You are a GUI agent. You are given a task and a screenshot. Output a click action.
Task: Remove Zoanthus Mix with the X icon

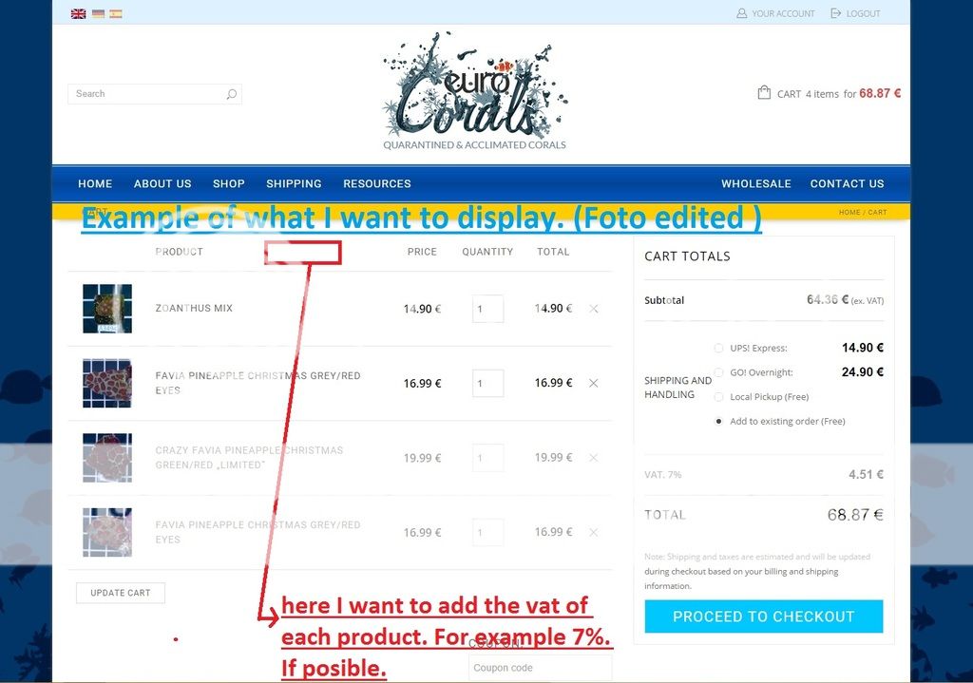click(594, 309)
